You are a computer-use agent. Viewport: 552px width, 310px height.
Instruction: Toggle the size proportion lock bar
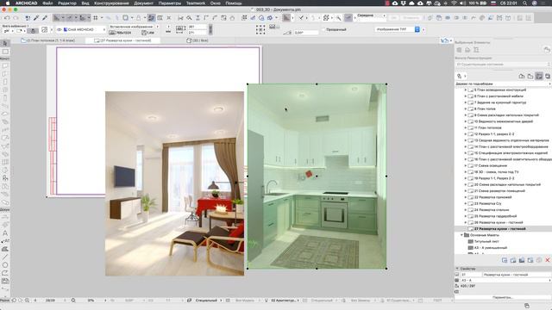point(210,29)
